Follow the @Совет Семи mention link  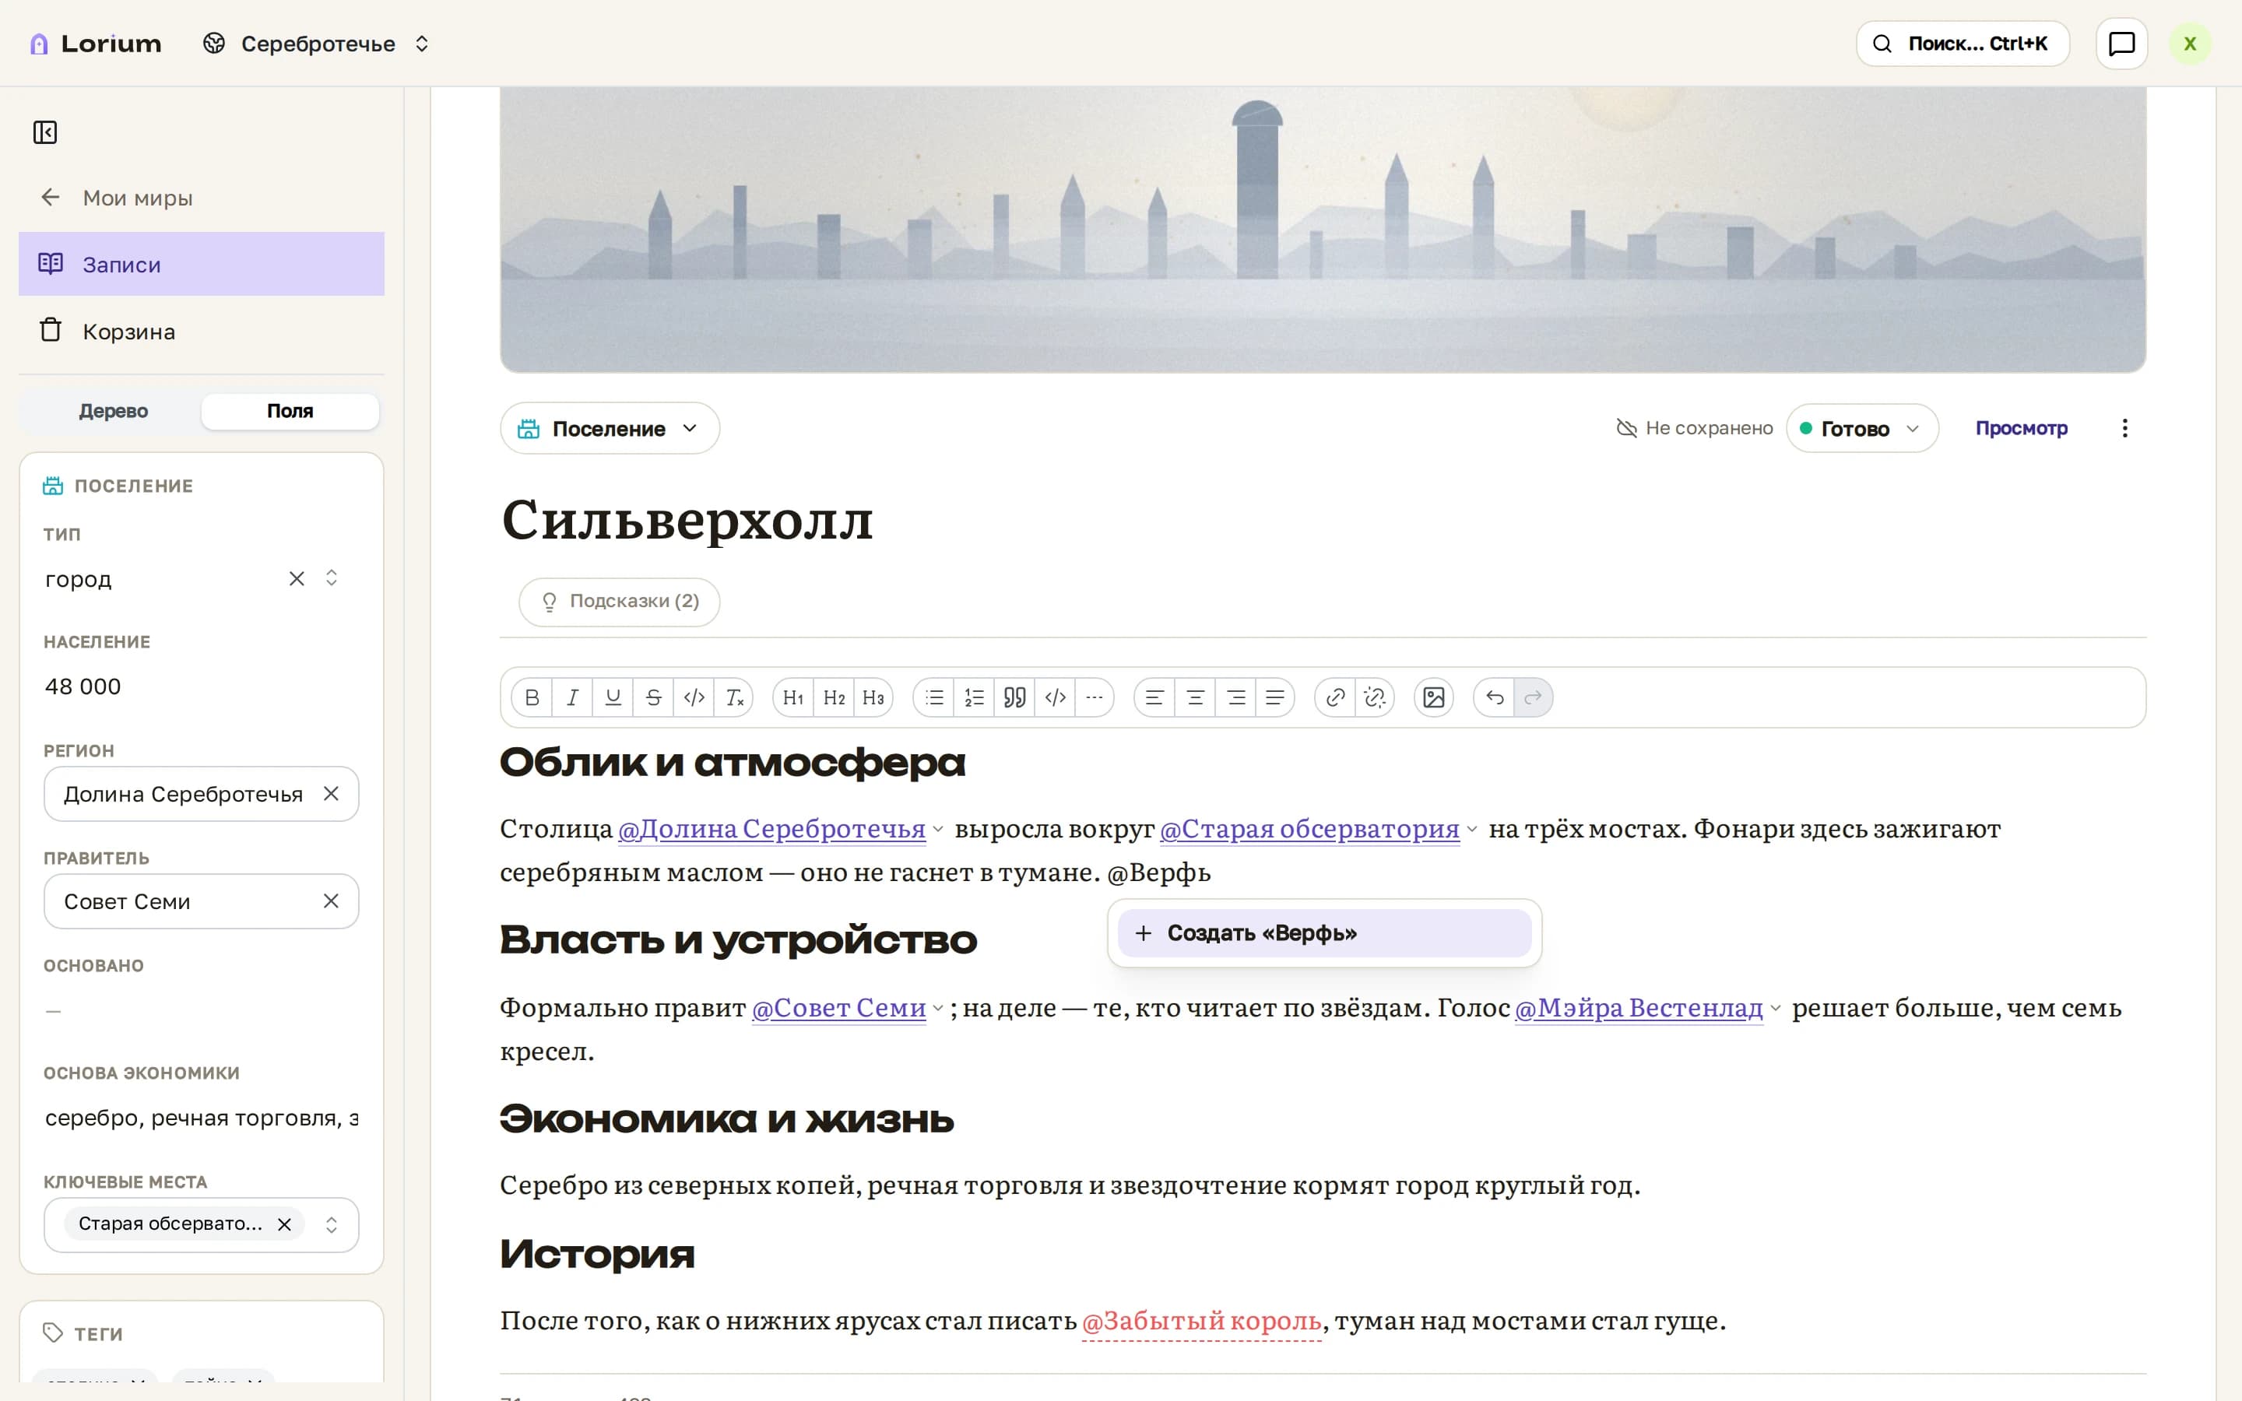(x=838, y=1007)
